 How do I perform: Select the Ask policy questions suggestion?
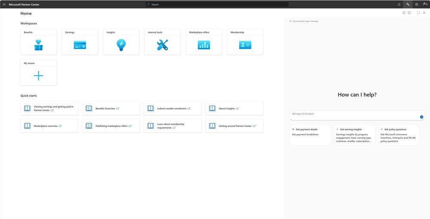[x=399, y=135]
